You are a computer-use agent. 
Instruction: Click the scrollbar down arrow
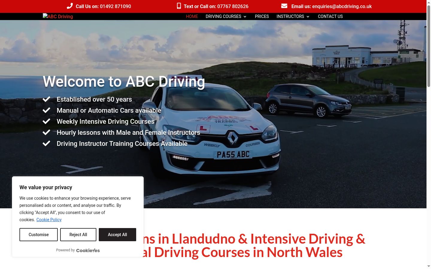pos(429,266)
